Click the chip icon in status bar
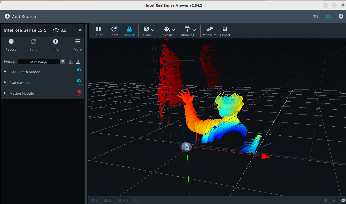346x204 pixels. click(x=326, y=200)
